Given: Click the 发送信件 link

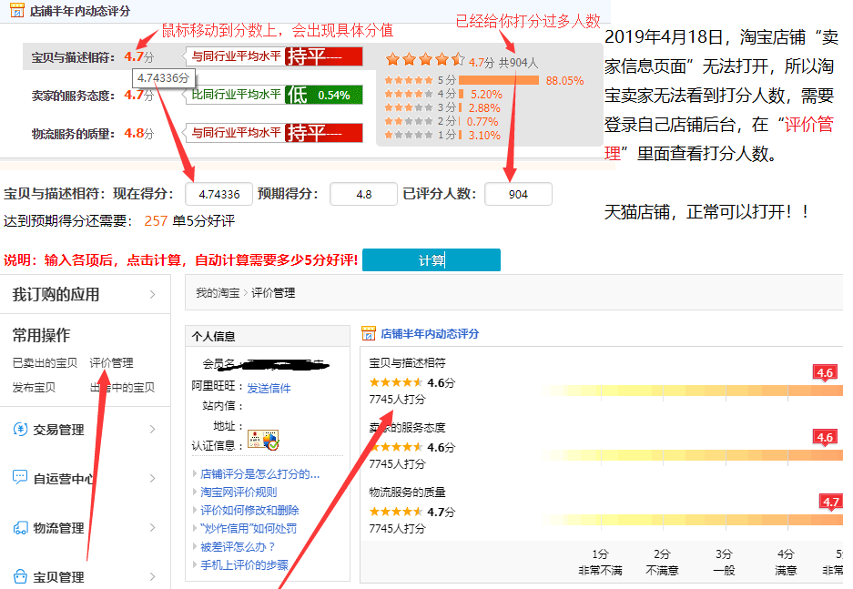Looking at the screenshot, I should click(x=269, y=388).
